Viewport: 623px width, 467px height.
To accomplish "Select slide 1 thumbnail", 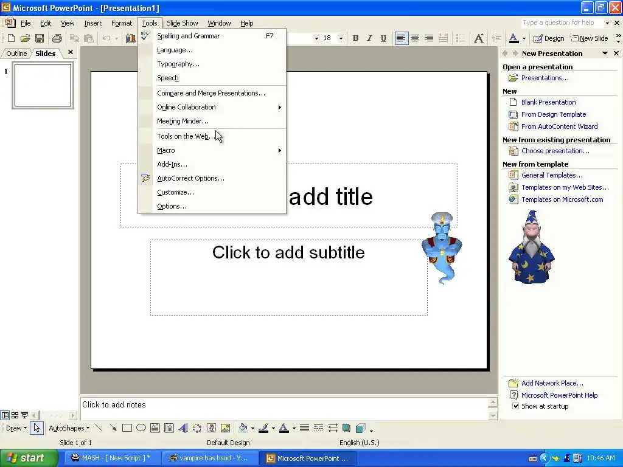I will click(43, 85).
